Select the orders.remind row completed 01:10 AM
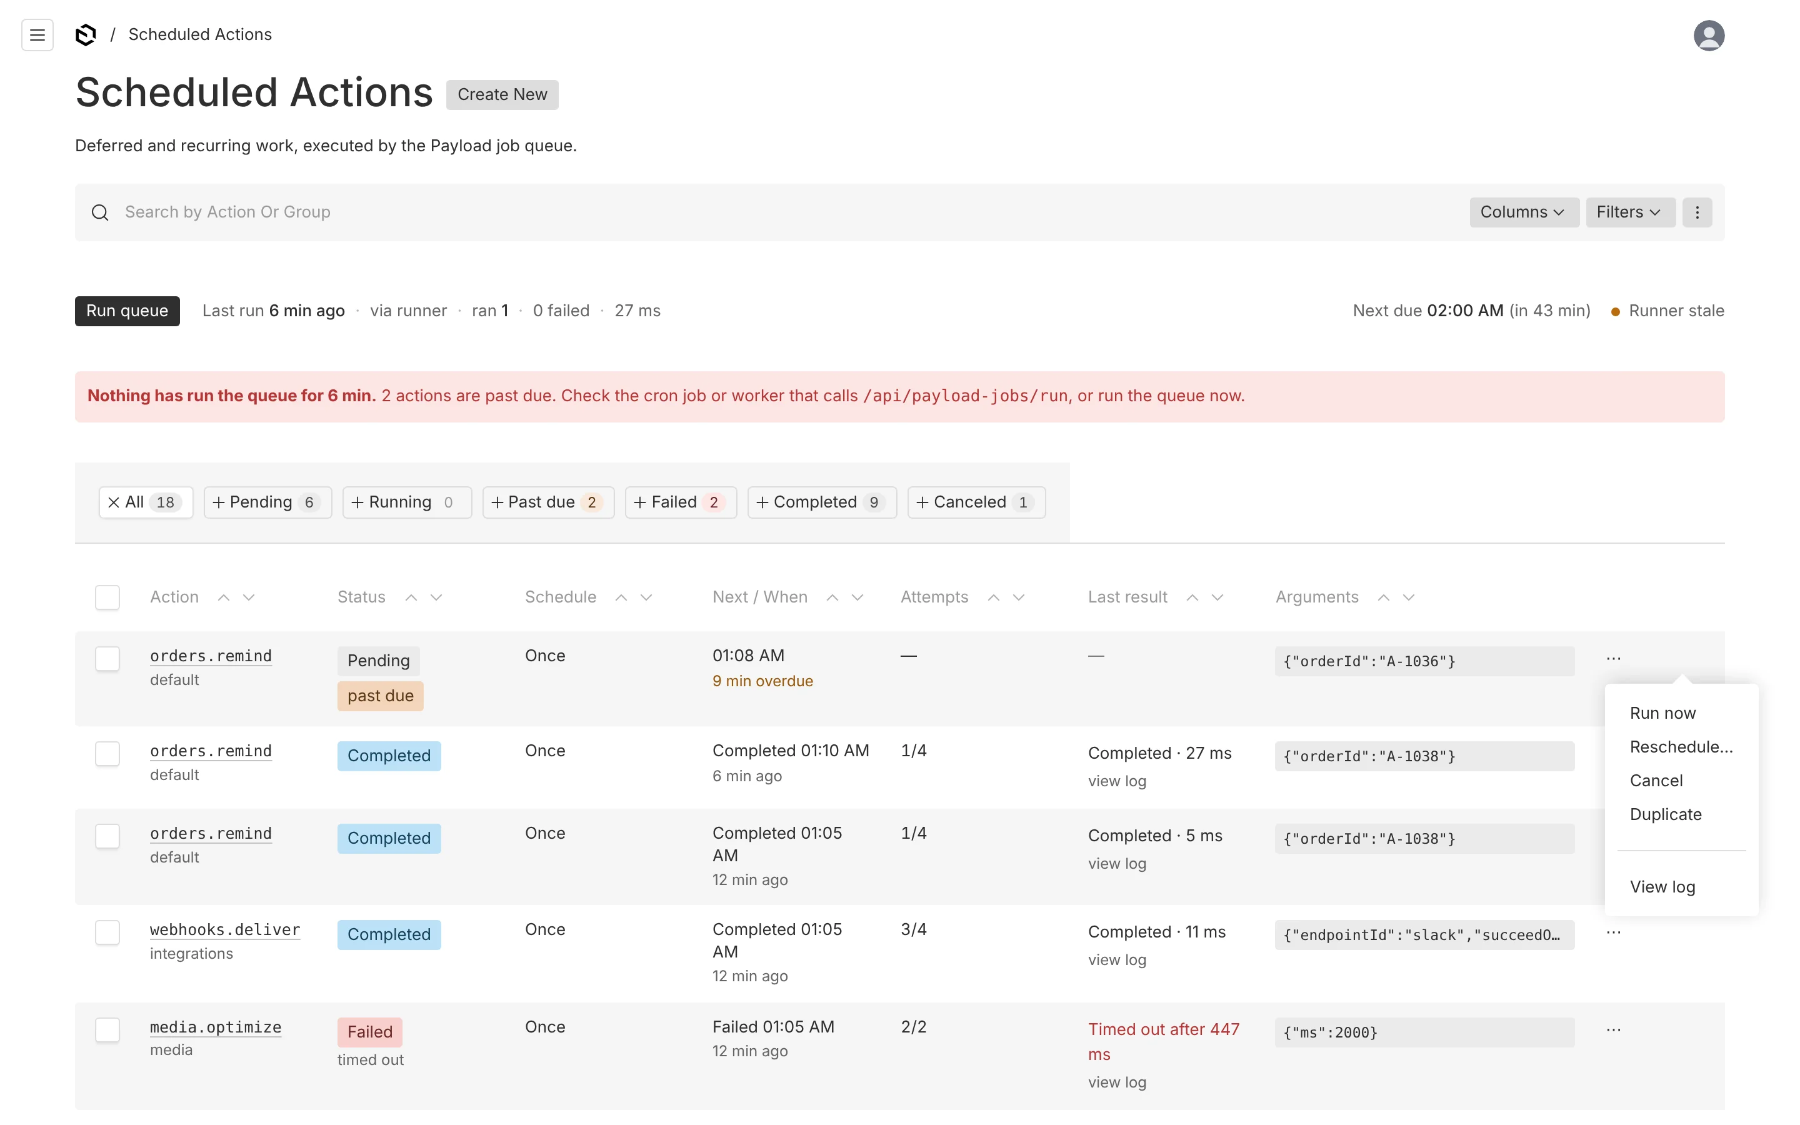Viewport: 1800px width, 1125px height. [x=107, y=754]
